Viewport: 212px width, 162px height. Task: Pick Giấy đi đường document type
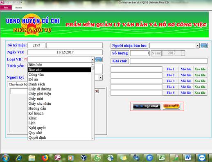pos(59,89)
